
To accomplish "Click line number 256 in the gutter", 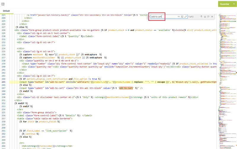I will click(x=4, y=116).
